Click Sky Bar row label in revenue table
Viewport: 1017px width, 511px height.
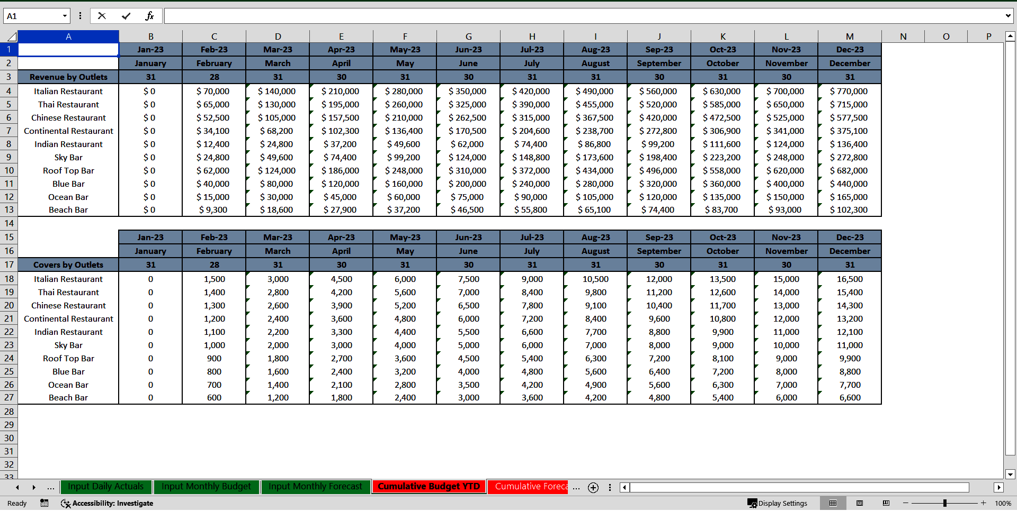coord(68,157)
